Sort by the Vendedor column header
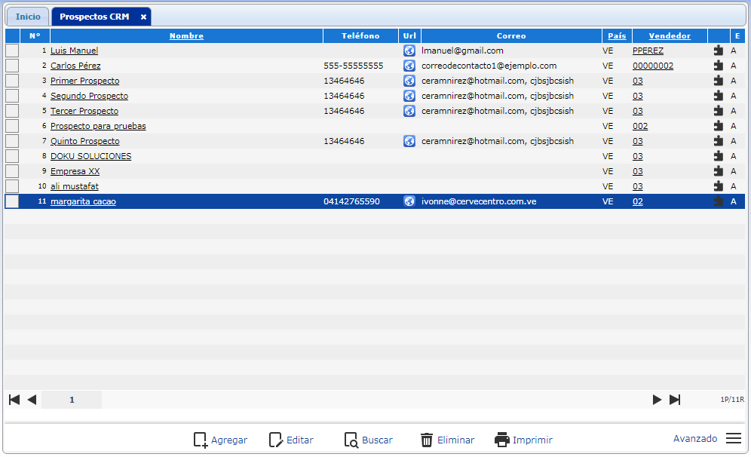 (670, 36)
